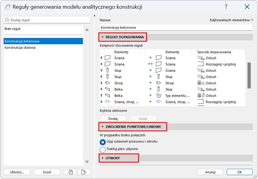The image size is (258, 179).
Task: Click the reorder handle of the Belka to Typ elementu row
Action: coord(101,96)
